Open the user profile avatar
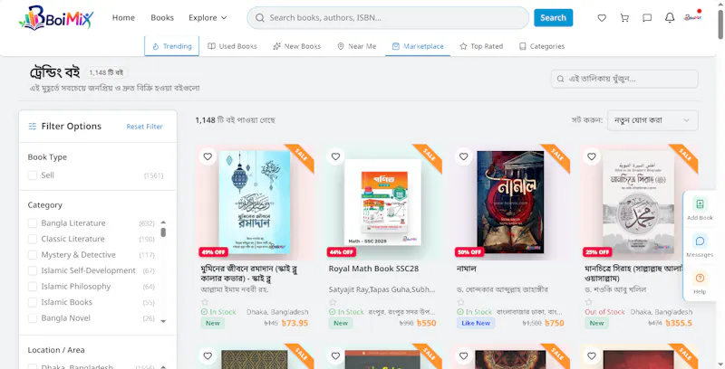Image resolution: width=725 pixels, height=369 pixels. pyautogui.click(x=692, y=17)
